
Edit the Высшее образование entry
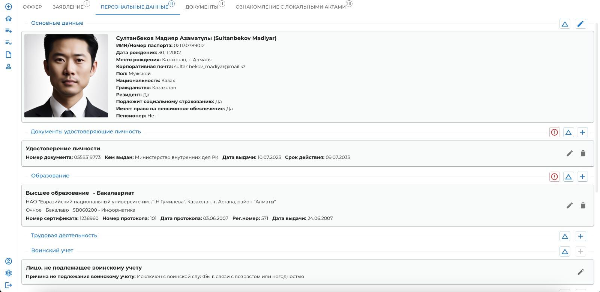pyautogui.click(x=569, y=205)
